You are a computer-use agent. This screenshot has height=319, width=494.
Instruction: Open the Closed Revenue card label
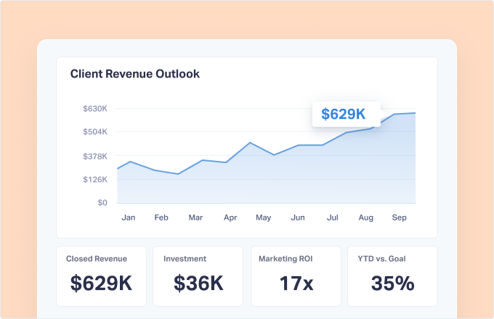tap(97, 259)
